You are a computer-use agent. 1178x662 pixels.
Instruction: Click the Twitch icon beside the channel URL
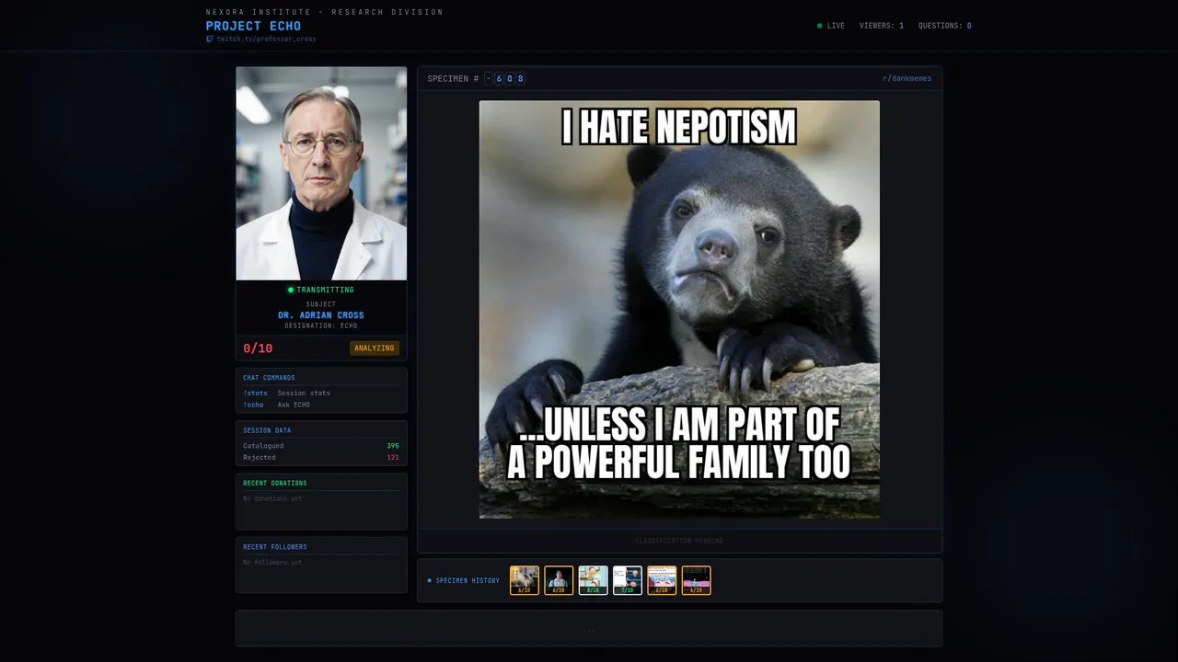[210, 40]
